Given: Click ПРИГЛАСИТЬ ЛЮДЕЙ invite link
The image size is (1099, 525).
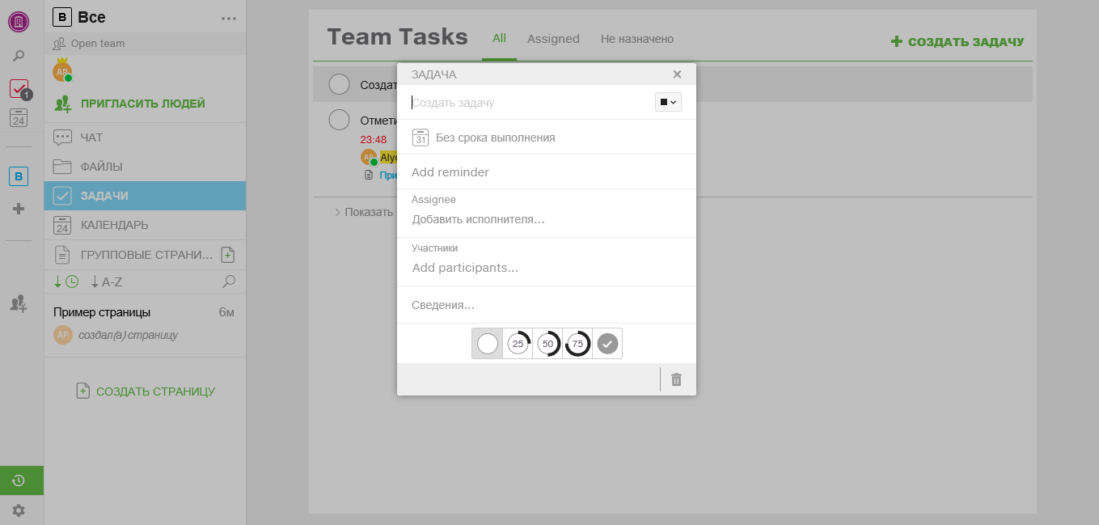Looking at the screenshot, I should (142, 104).
